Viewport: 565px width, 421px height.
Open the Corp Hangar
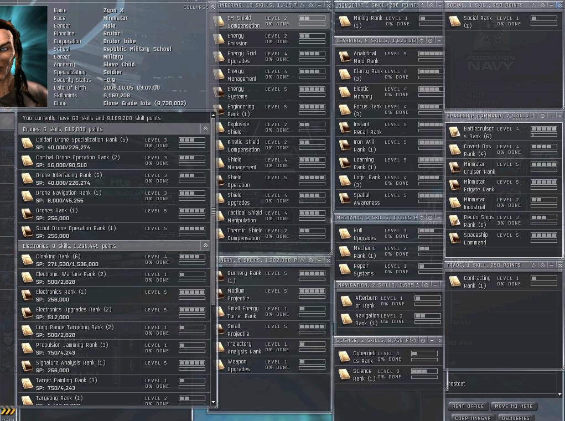tap(473, 418)
